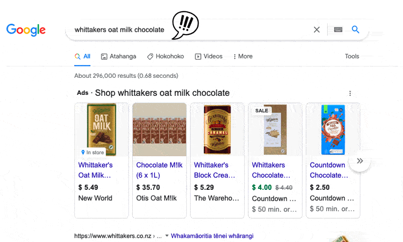Expand the More search filters menu
Screen dimensions: 403x242
[243, 56]
